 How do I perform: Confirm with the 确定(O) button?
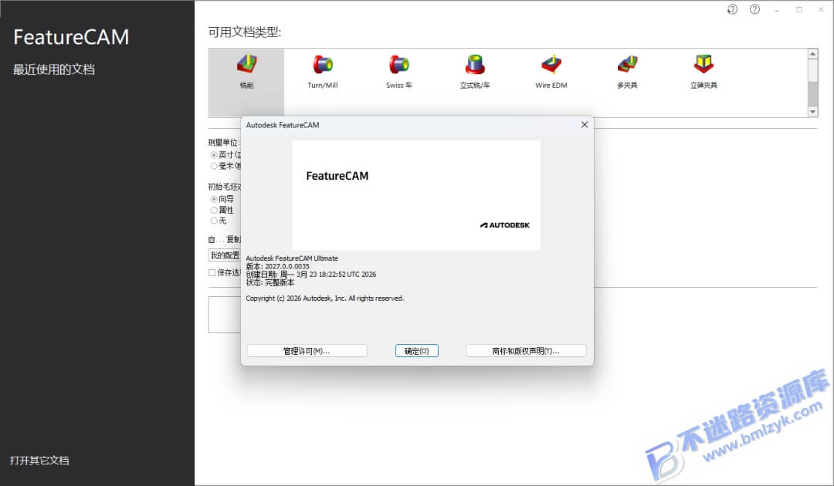[x=416, y=351]
